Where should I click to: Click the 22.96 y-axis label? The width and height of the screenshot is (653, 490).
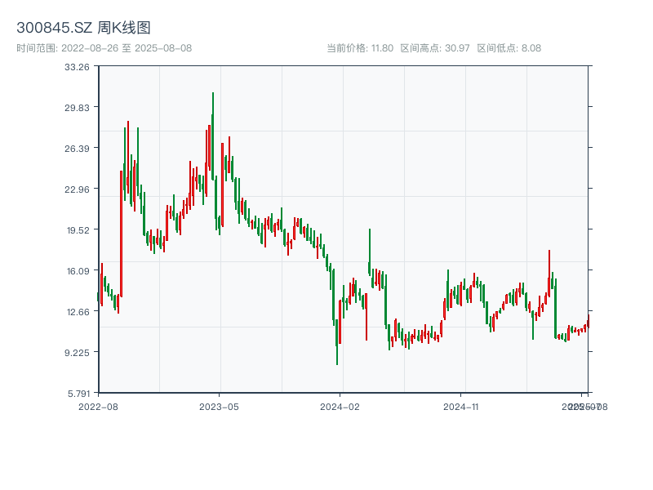78,189
